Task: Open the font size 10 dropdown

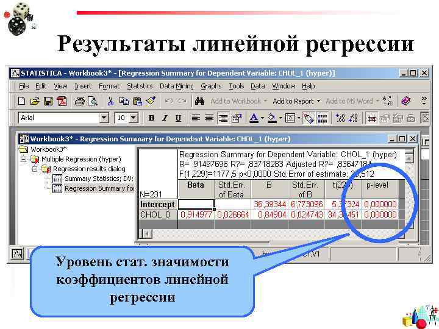Action: coord(134,118)
